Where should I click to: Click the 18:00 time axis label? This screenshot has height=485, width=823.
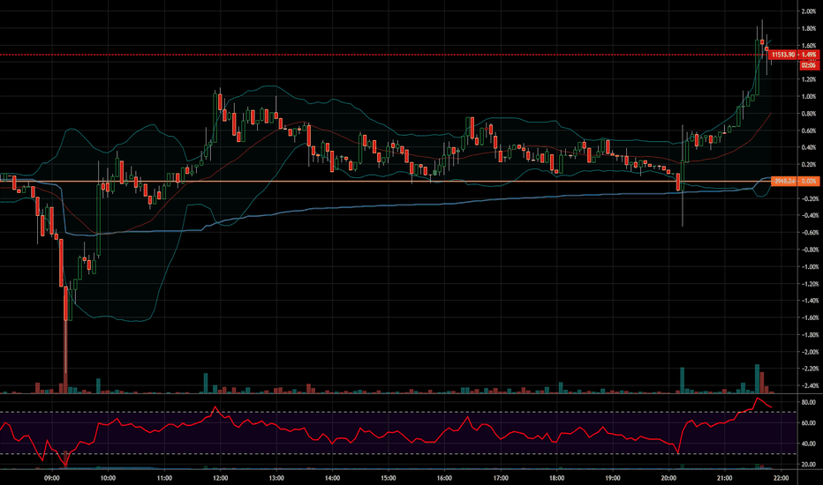coord(557,478)
